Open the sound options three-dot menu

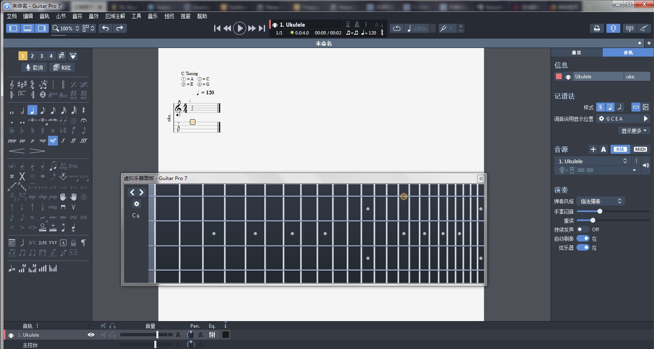tap(636, 161)
